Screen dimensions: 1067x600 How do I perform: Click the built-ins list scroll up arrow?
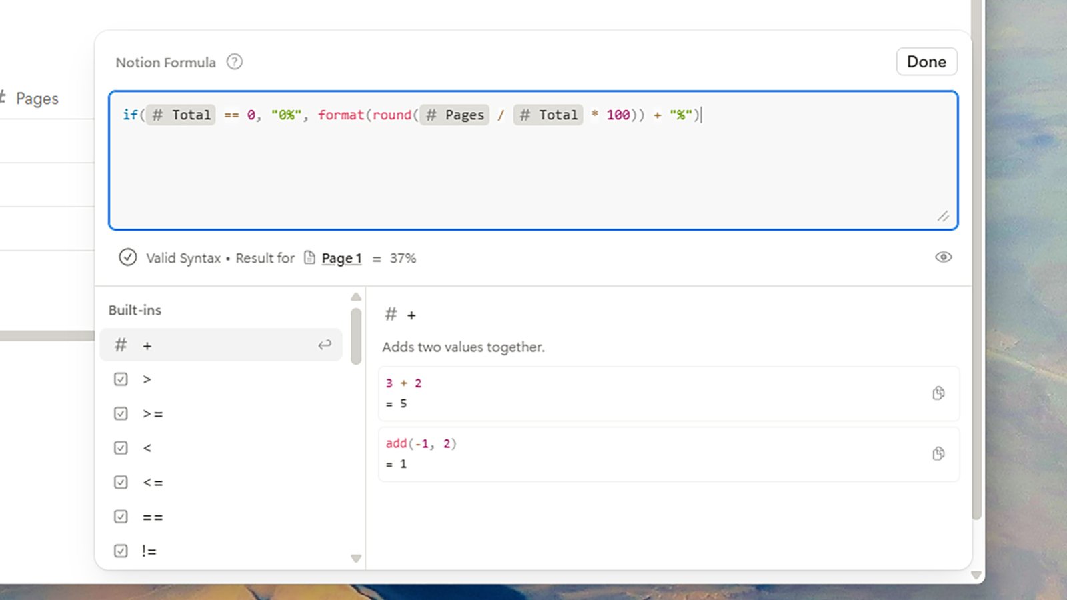point(356,297)
